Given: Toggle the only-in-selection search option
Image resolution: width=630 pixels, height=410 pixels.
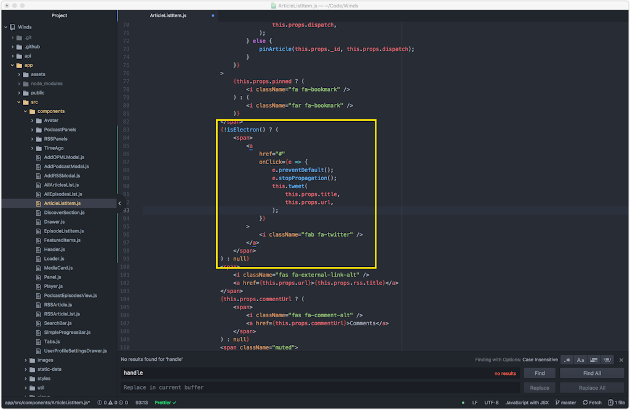Looking at the screenshot, I should (594, 360).
